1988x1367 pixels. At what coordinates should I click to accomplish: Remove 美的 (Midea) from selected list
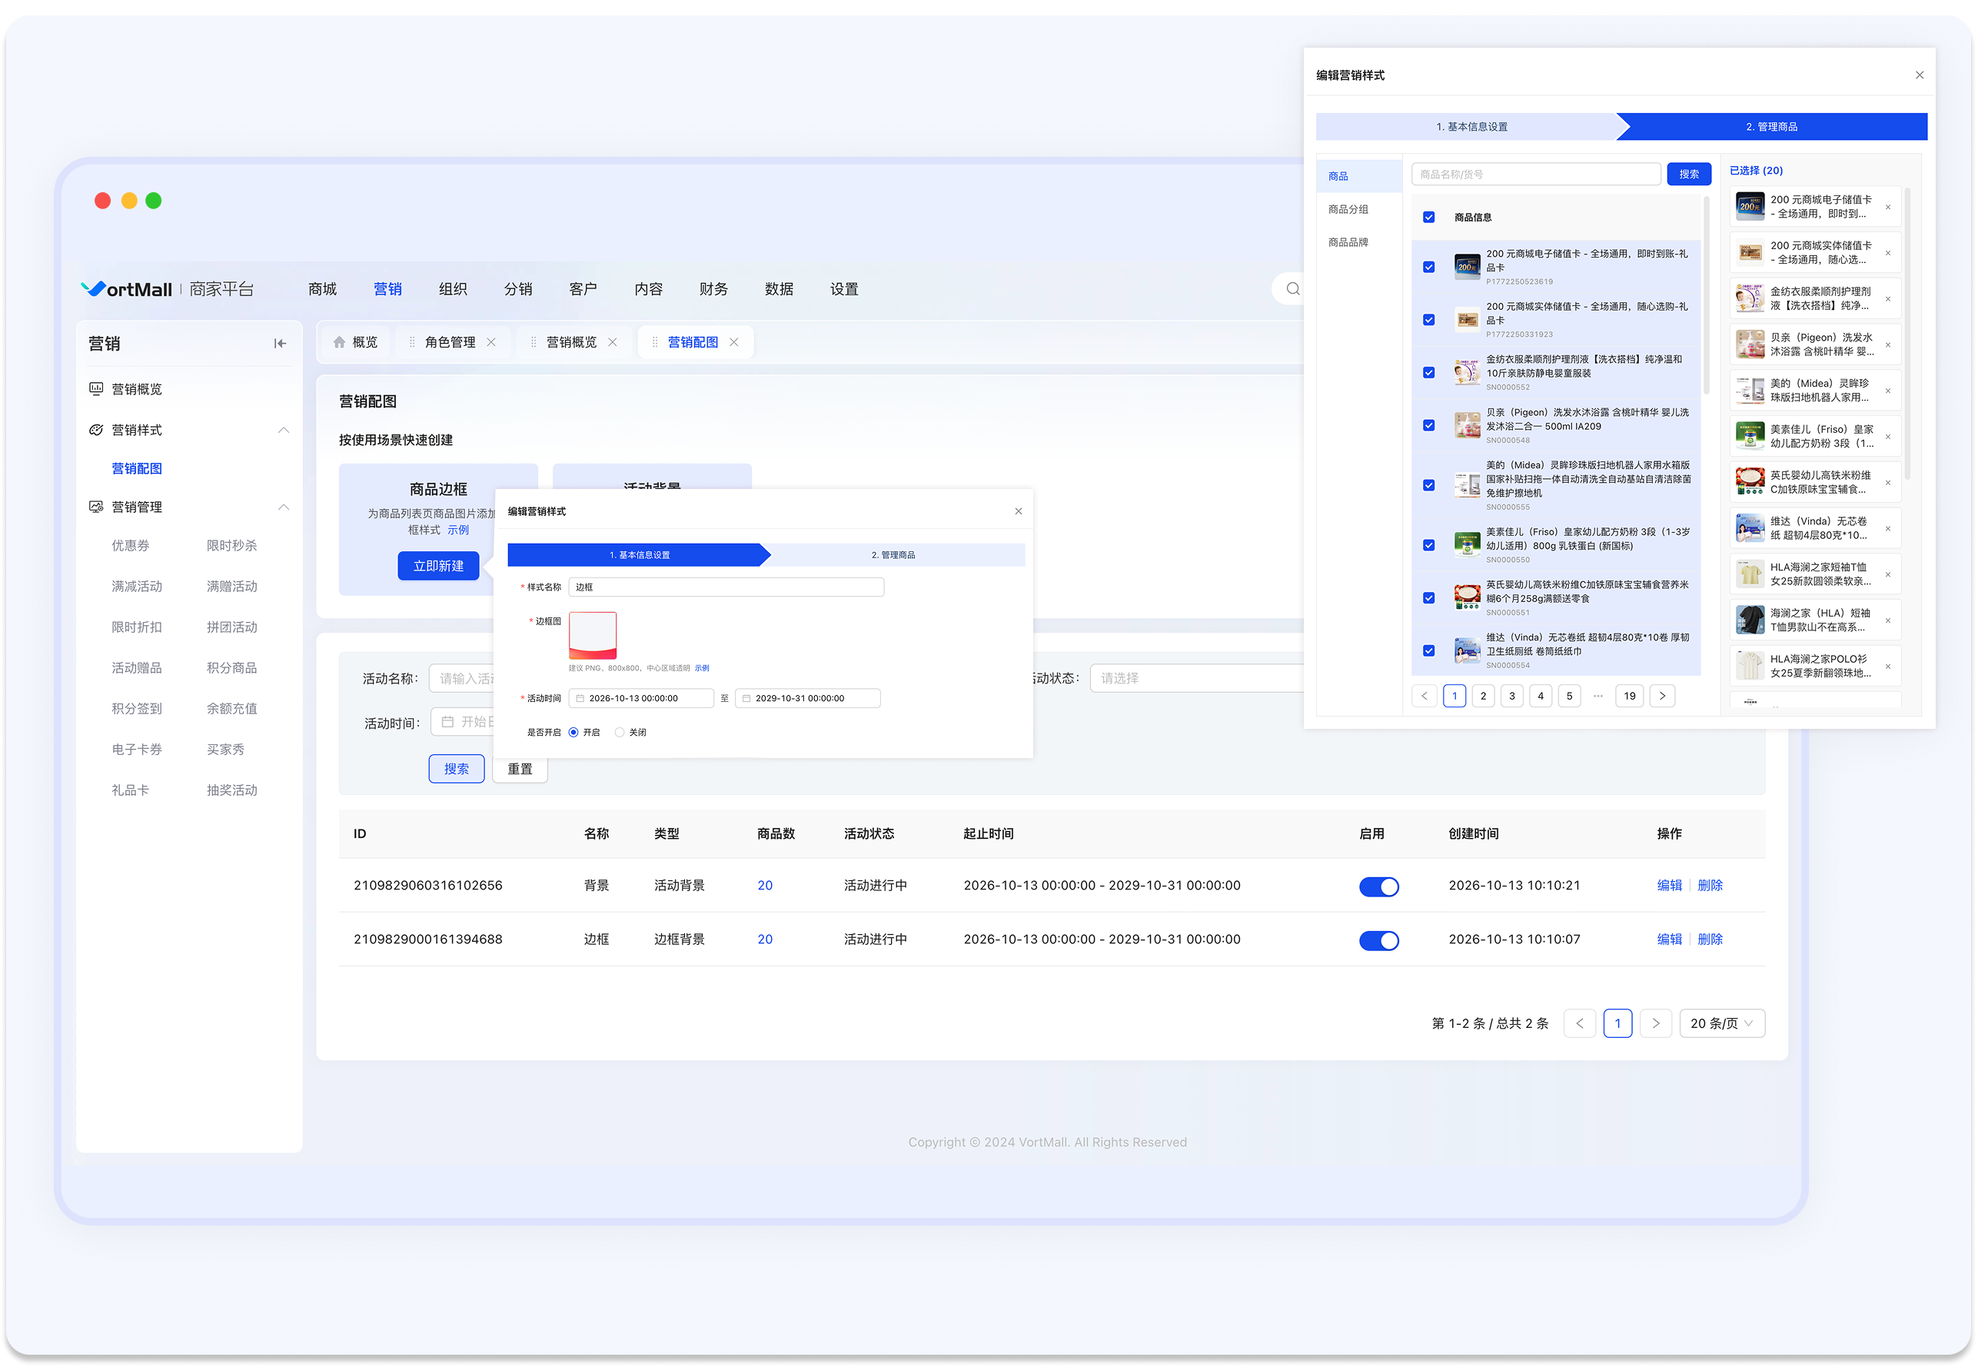click(1888, 391)
